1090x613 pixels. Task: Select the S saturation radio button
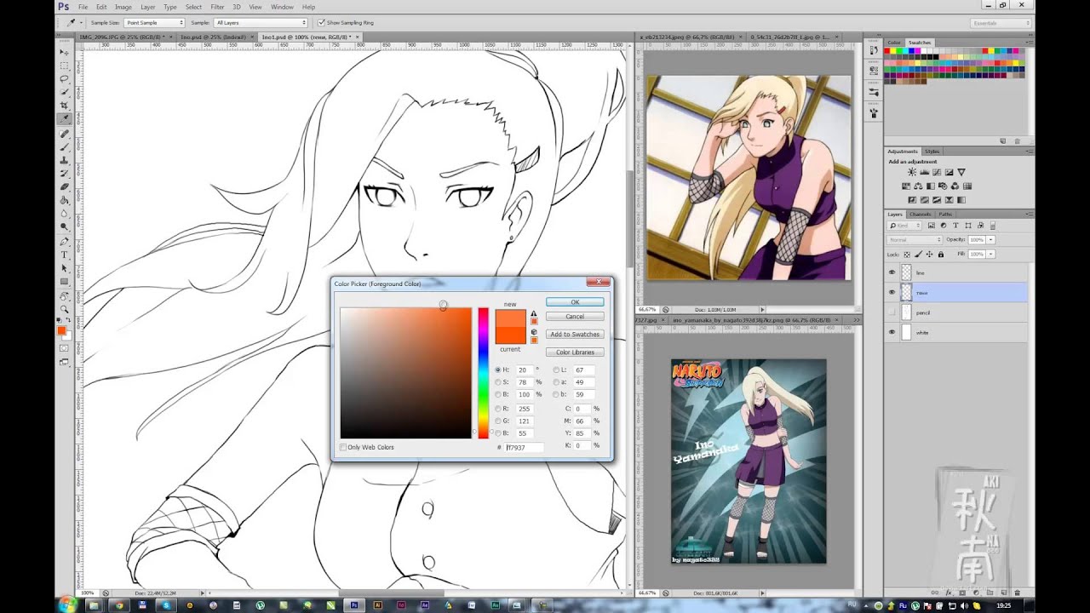pyautogui.click(x=498, y=382)
